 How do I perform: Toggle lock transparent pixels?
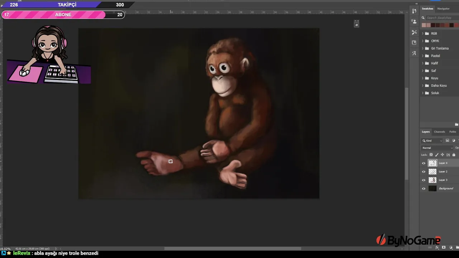[x=431, y=155]
